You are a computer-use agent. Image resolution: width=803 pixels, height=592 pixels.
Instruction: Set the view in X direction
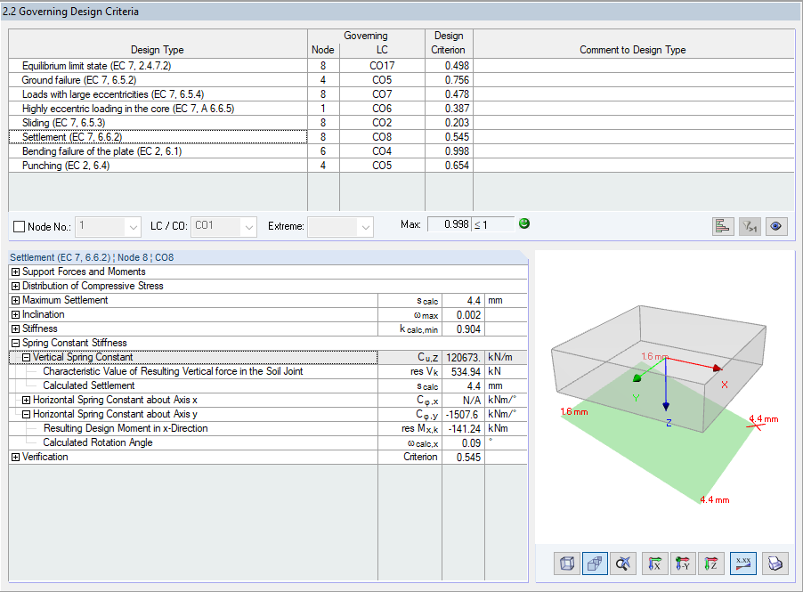click(x=654, y=564)
